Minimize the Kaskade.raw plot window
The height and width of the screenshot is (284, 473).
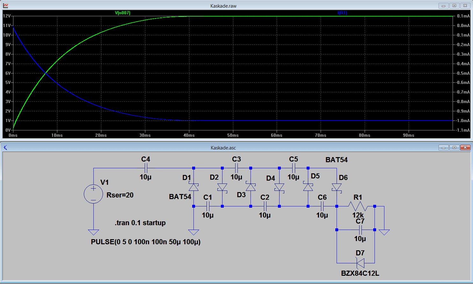pyautogui.click(x=444, y=6)
